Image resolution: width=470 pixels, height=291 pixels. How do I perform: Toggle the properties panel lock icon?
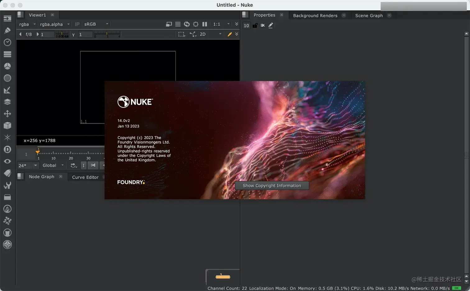pos(255,25)
